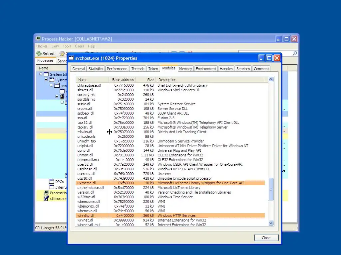Click the modules list scroll-down arrow
Screen dimensions: 341x255
click(271, 223)
